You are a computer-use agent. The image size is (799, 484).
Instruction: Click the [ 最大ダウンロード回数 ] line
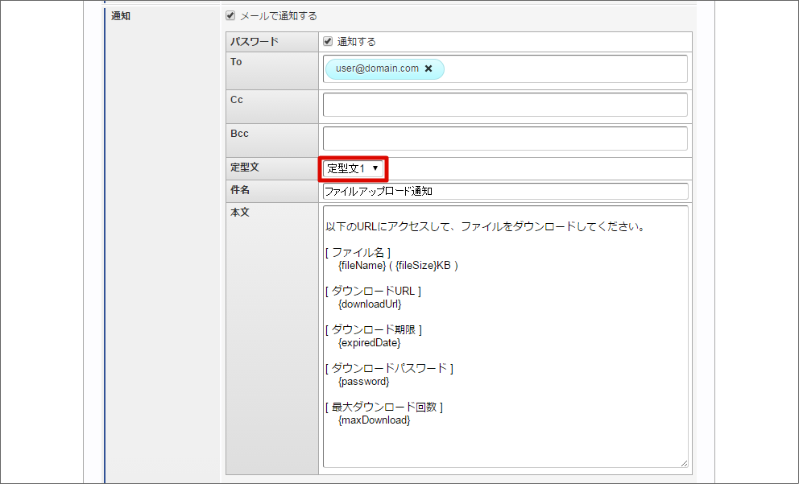tap(383, 407)
